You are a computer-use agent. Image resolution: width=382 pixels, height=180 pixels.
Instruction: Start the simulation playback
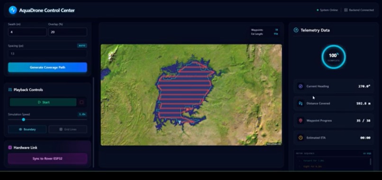click(x=43, y=102)
